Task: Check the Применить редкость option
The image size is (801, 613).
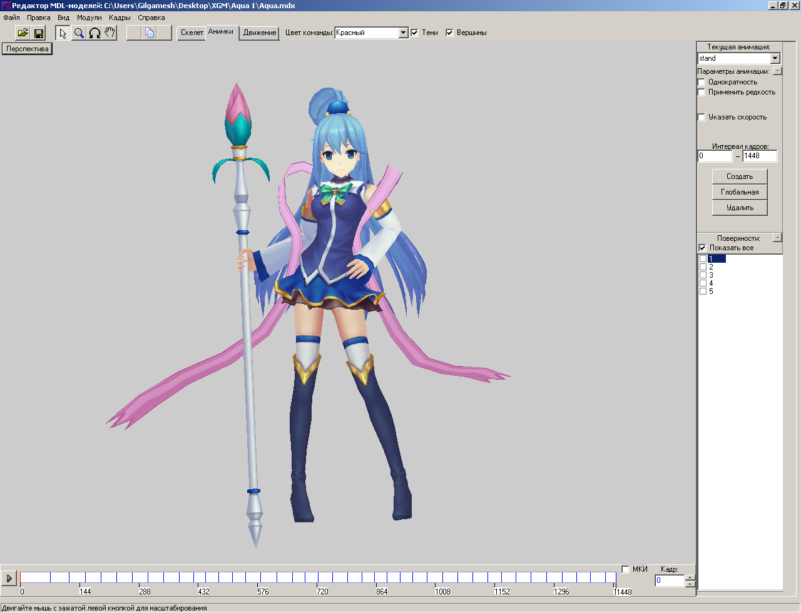Action: coord(702,92)
